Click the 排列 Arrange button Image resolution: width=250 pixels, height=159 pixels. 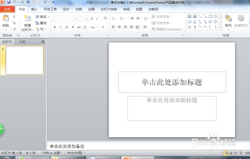coord(228,22)
